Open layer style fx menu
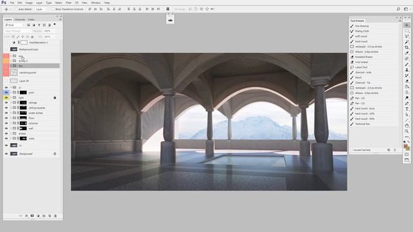The image size is (413, 232). pos(26,216)
